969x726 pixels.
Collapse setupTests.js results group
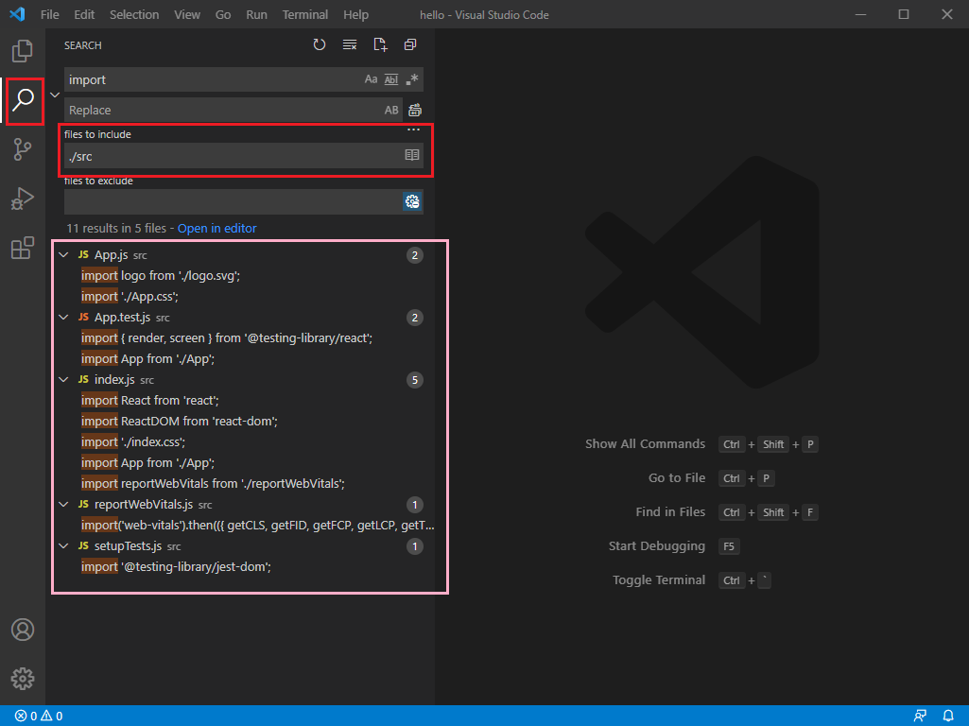tap(63, 546)
